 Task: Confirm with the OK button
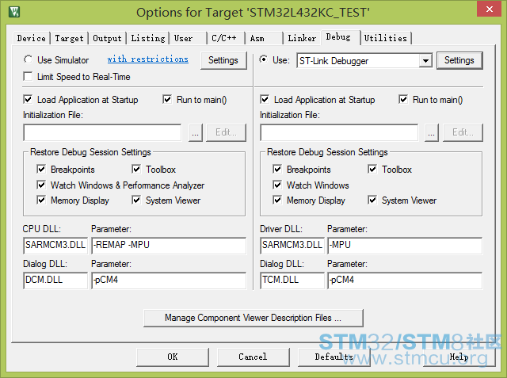point(173,357)
